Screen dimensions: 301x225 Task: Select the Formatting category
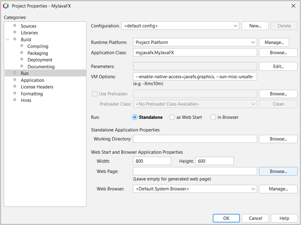(x=32, y=94)
